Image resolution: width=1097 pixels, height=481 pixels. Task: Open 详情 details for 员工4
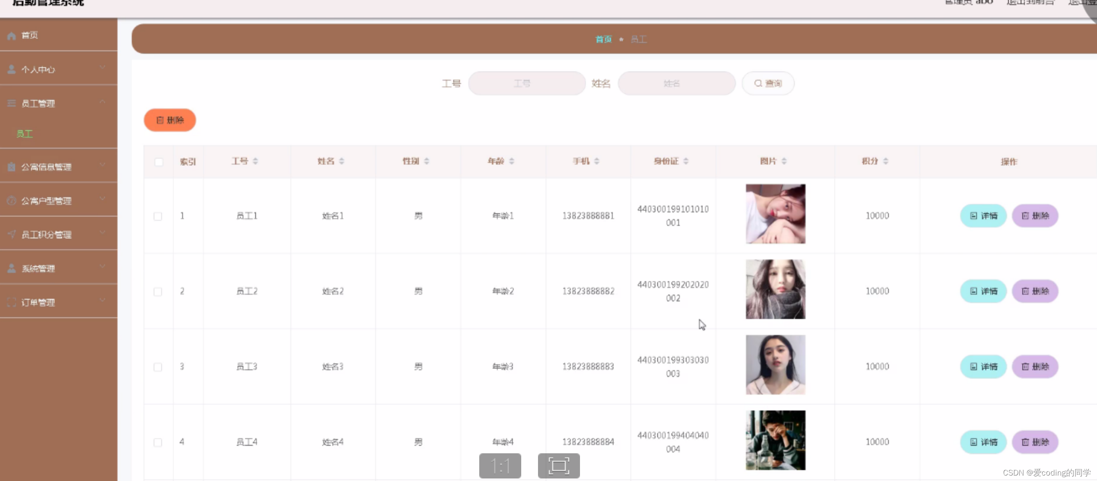983,442
